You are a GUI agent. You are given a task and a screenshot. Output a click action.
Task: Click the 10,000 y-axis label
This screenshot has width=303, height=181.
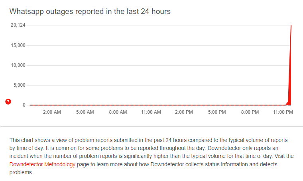[18, 65]
